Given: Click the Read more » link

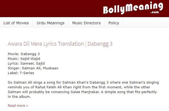Looking at the screenshot, I should click(x=18, y=106).
